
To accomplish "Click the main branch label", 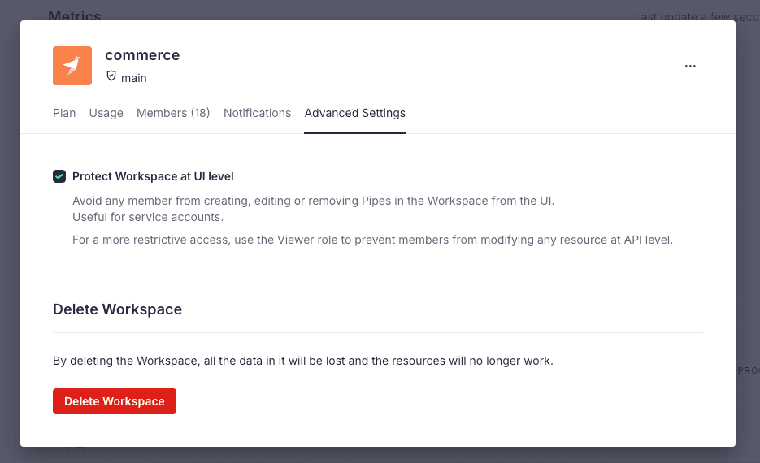I will pyautogui.click(x=134, y=78).
